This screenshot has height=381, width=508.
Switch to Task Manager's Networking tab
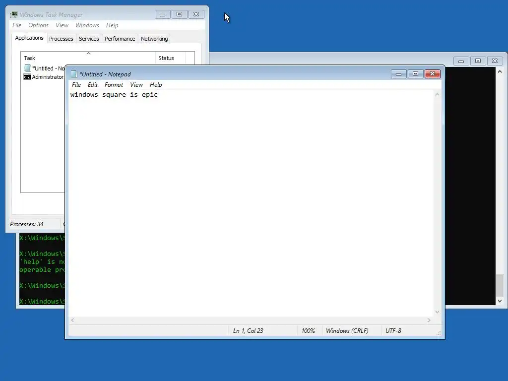pos(154,39)
